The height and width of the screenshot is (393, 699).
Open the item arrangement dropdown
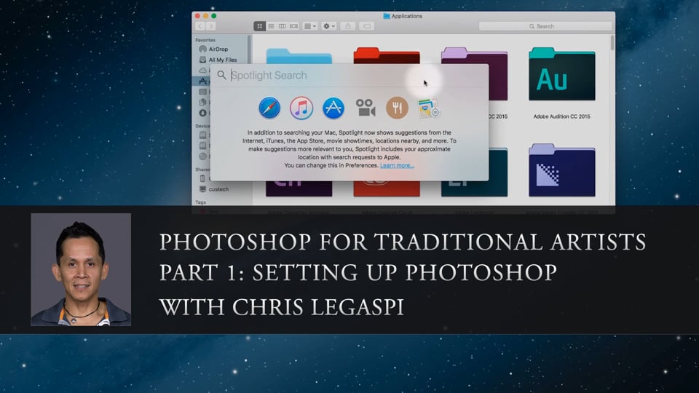pyautogui.click(x=310, y=26)
